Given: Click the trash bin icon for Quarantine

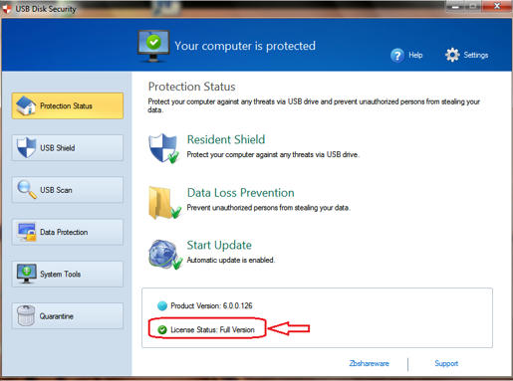Looking at the screenshot, I should click(x=26, y=315).
